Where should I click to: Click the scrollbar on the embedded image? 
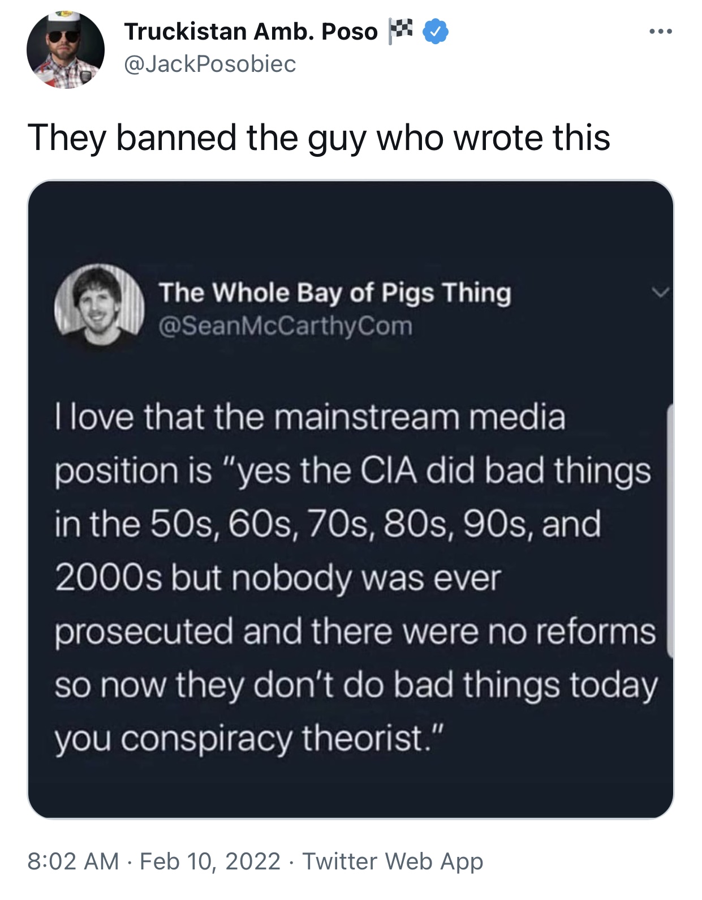coord(670,530)
